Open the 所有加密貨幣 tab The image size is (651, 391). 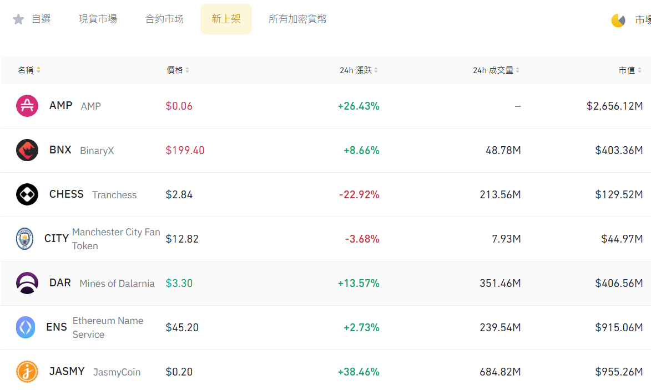(297, 19)
